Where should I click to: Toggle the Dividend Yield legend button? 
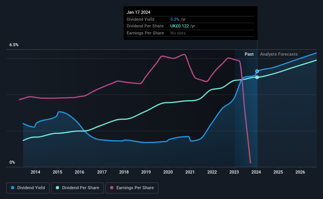28,188
